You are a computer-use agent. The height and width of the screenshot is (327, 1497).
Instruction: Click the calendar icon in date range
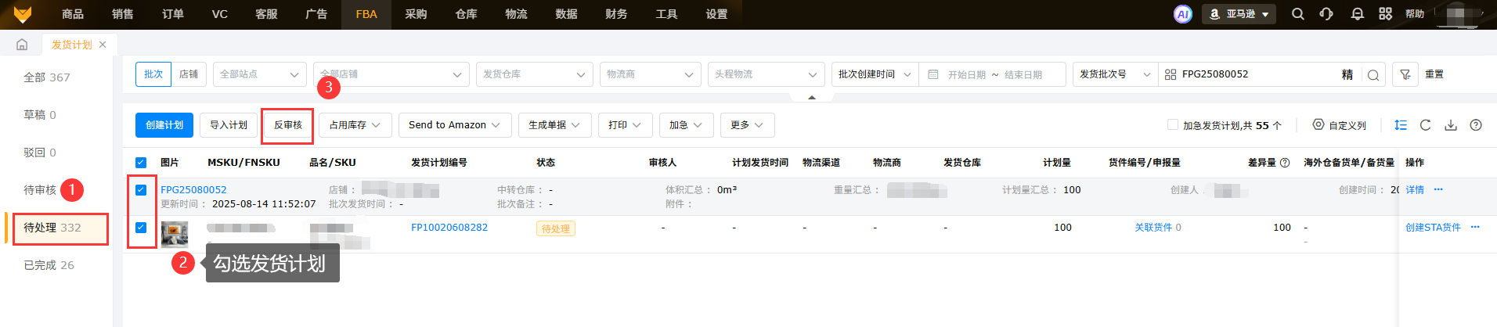point(933,74)
